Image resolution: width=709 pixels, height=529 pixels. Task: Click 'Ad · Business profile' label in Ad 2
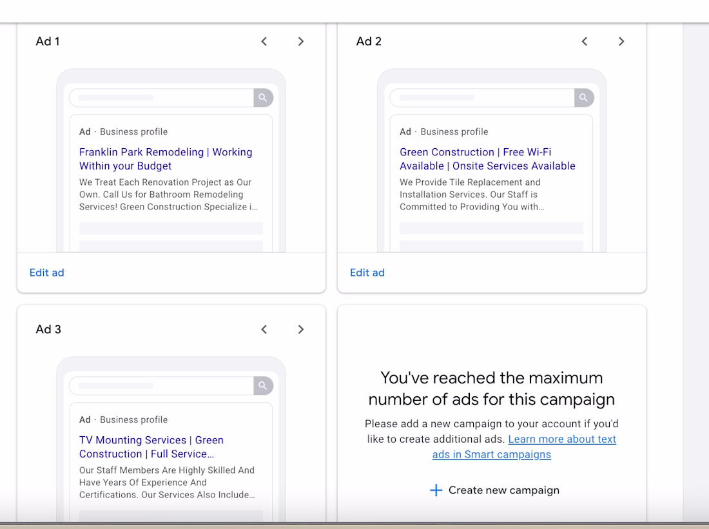[444, 131]
